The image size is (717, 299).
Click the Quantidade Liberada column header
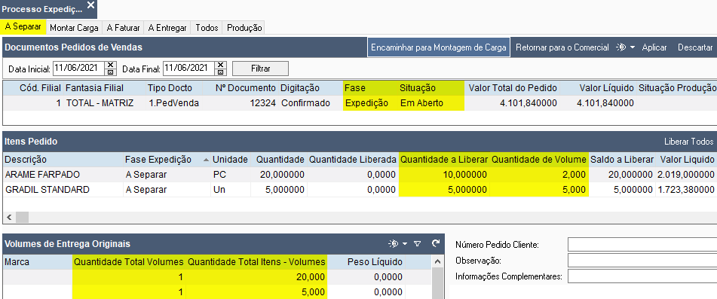point(352,160)
